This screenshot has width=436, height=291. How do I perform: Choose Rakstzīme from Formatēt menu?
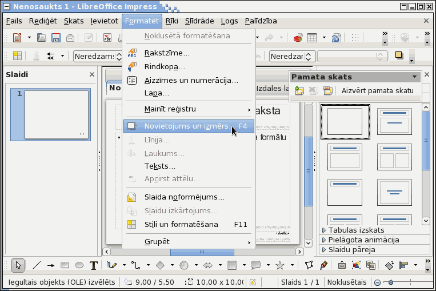click(189, 53)
